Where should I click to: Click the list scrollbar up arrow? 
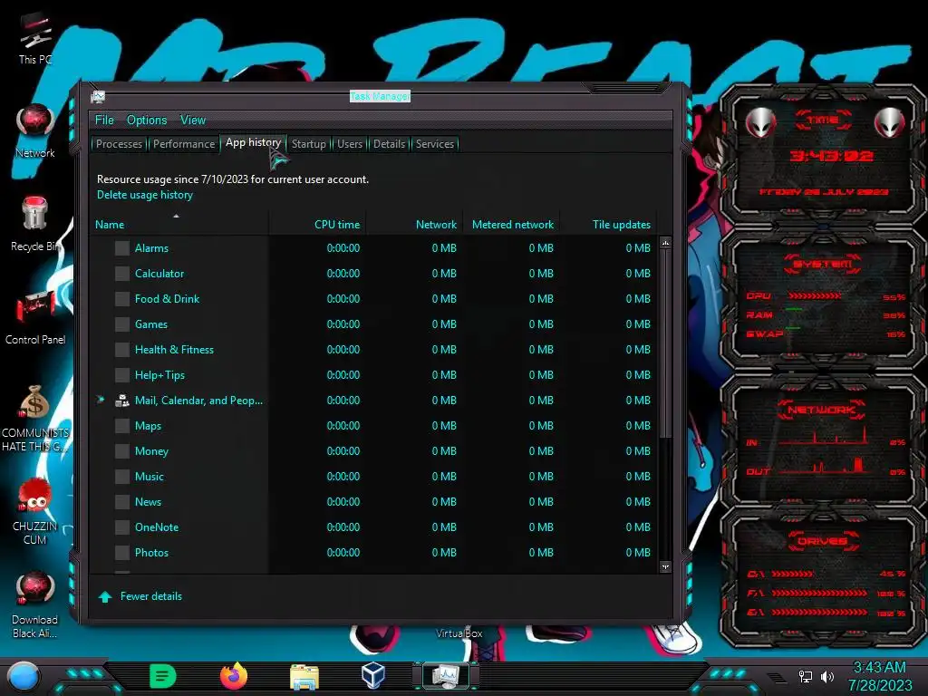click(665, 243)
